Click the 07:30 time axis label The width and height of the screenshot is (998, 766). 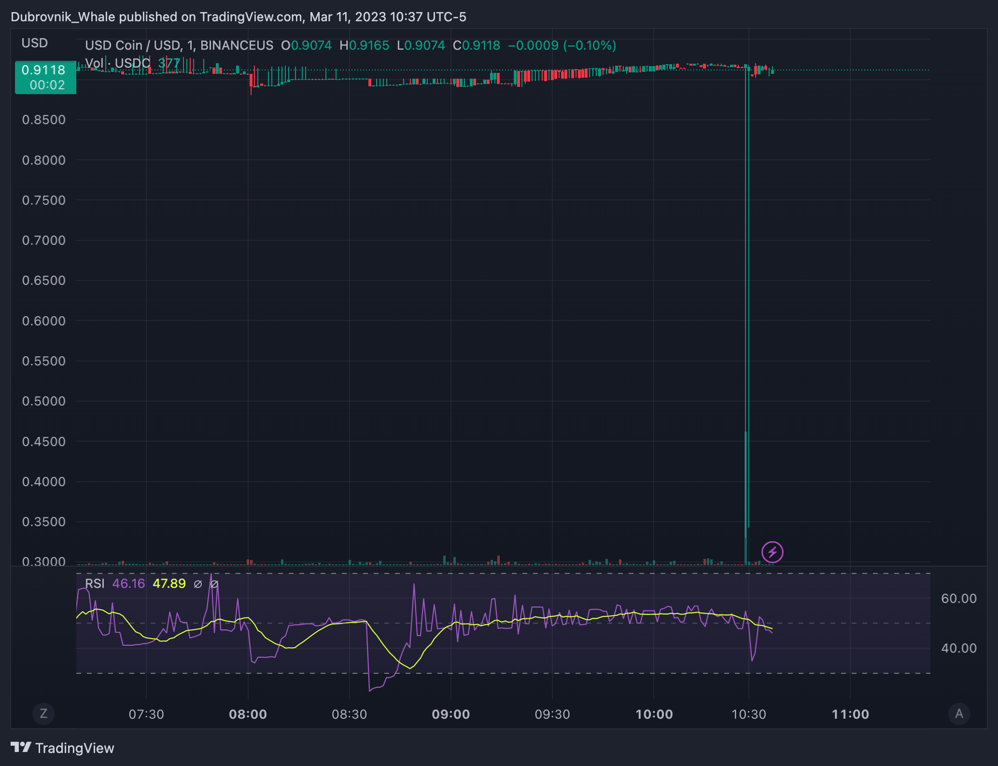[146, 714]
